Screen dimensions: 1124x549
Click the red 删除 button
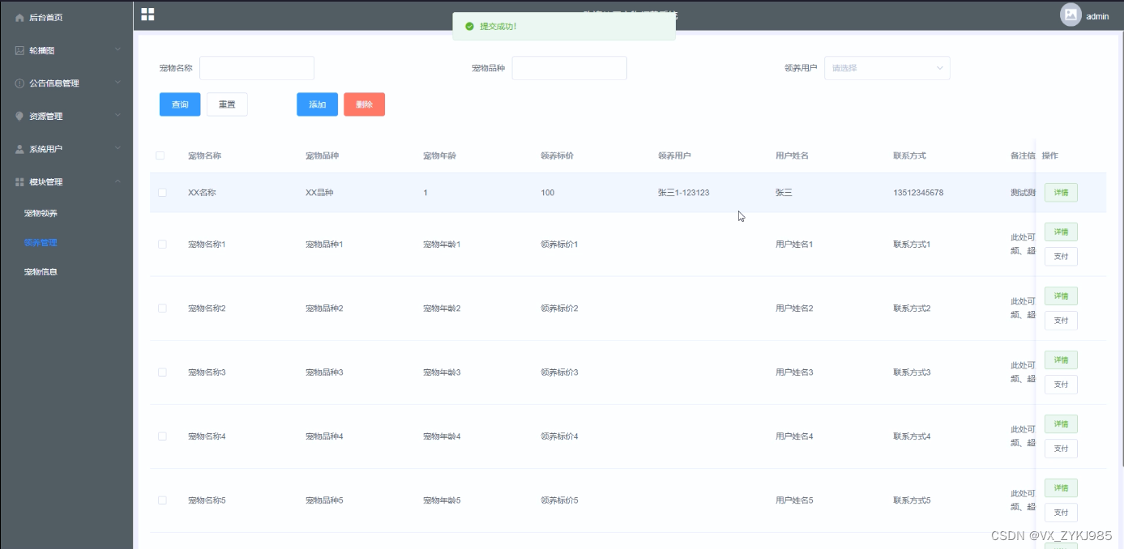[x=364, y=104]
